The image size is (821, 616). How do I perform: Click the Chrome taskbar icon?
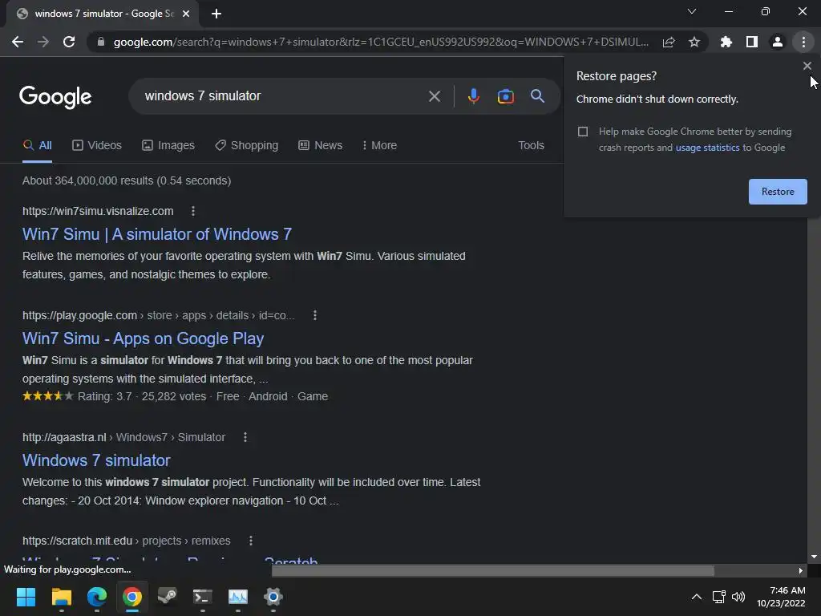pyautogui.click(x=132, y=597)
